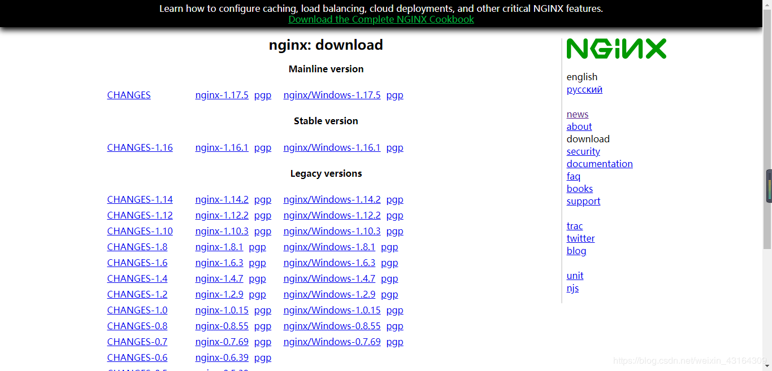Go to the news page

point(578,114)
